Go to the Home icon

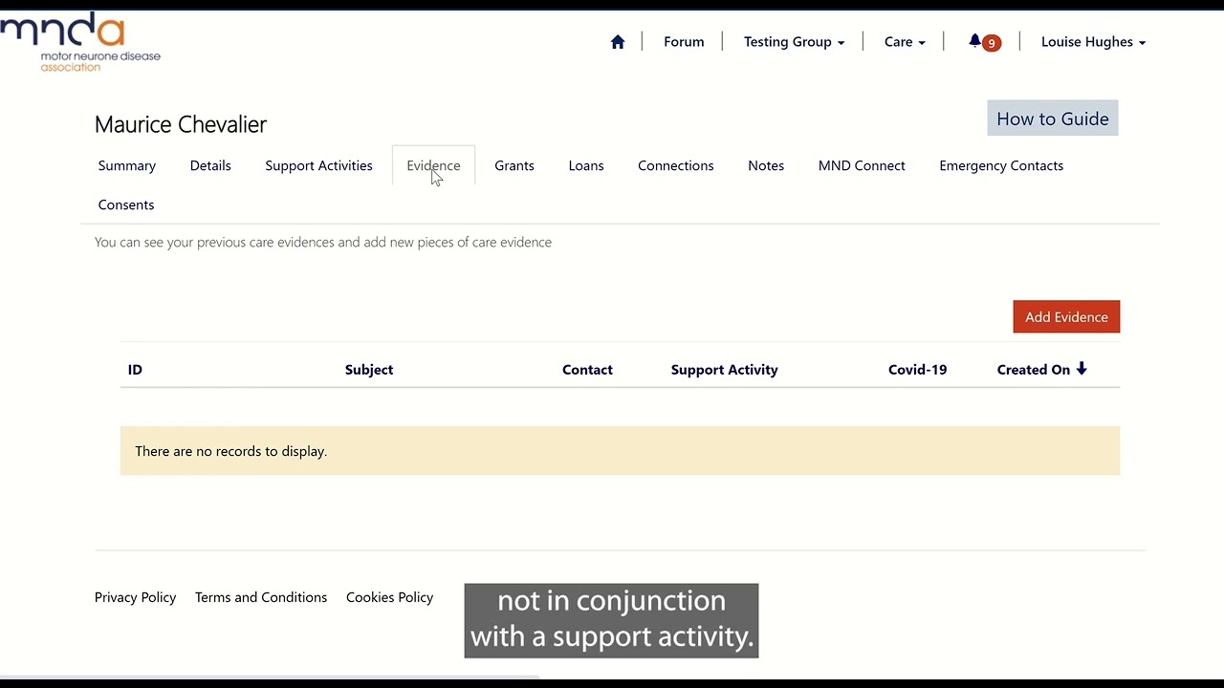(618, 42)
